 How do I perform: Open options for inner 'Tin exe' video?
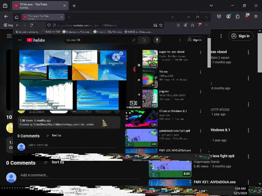(201, 72)
